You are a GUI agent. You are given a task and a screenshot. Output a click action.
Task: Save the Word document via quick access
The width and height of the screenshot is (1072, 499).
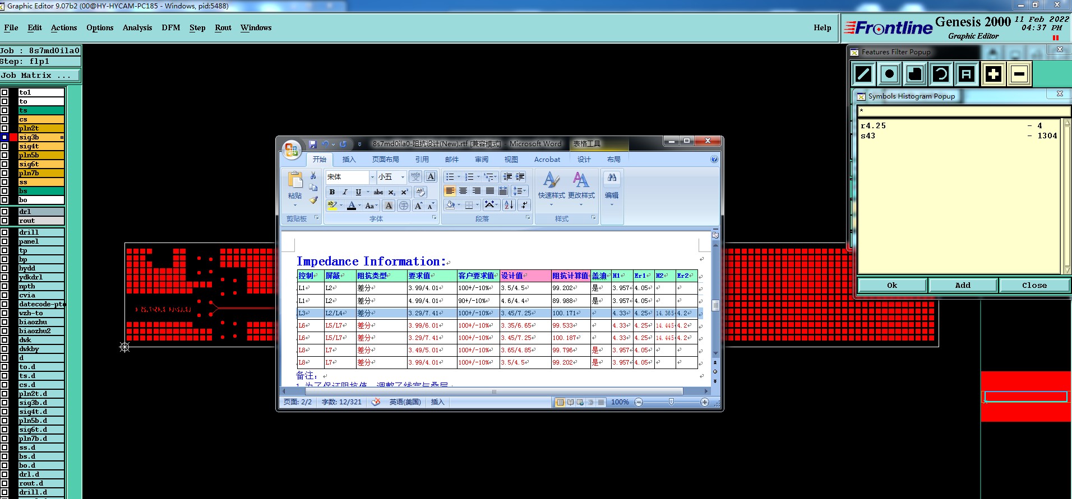[312, 144]
